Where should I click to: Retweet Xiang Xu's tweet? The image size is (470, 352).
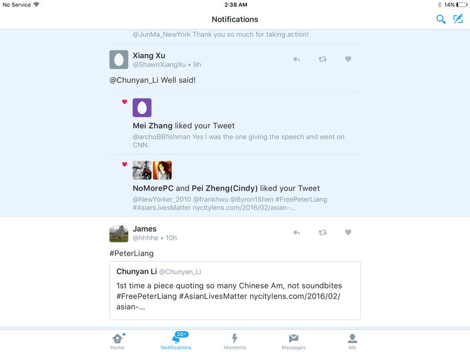click(x=323, y=59)
